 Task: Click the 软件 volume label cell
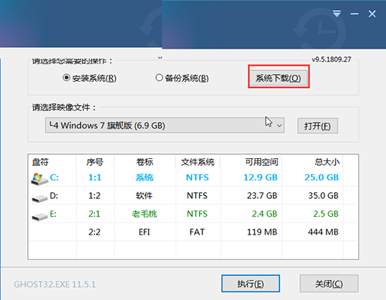point(144,196)
